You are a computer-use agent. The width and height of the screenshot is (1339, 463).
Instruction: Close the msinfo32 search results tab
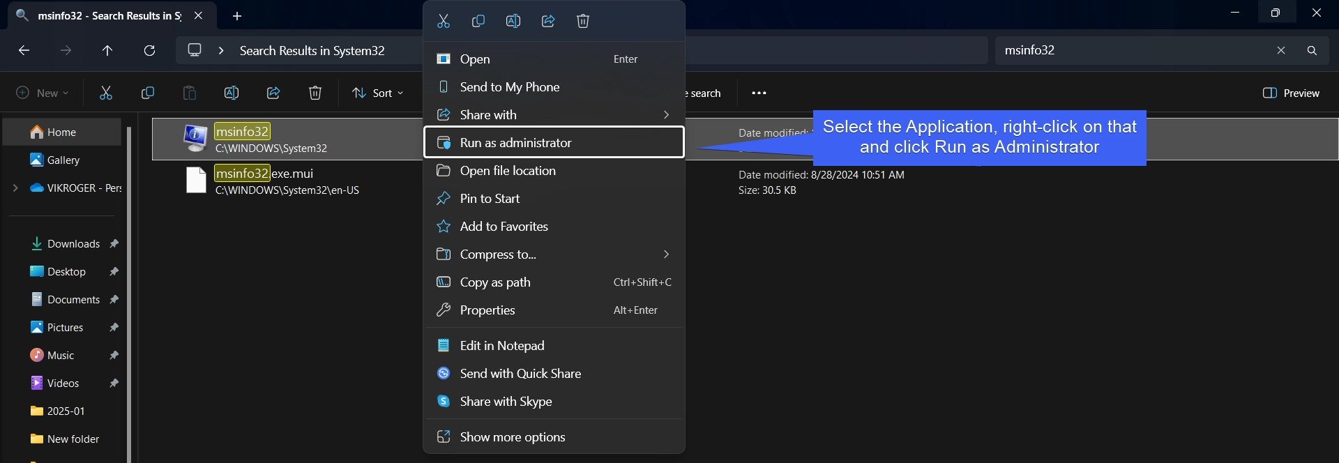[199, 15]
